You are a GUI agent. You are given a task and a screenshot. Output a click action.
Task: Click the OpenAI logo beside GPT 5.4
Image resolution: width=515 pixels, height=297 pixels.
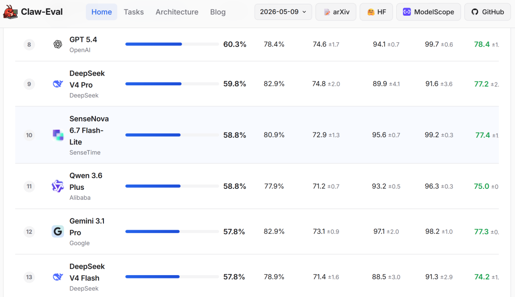click(58, 44)
